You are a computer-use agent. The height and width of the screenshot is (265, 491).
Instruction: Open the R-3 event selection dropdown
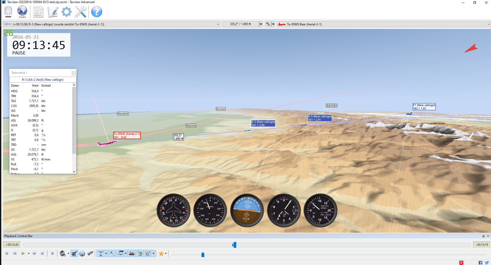pos(112,24)
